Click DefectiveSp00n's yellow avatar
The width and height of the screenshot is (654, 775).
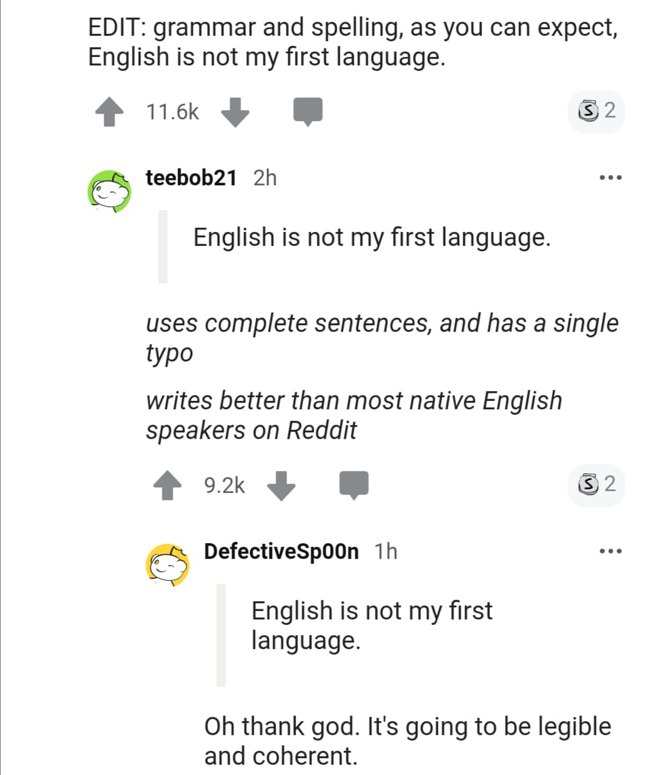pos(168,565)
